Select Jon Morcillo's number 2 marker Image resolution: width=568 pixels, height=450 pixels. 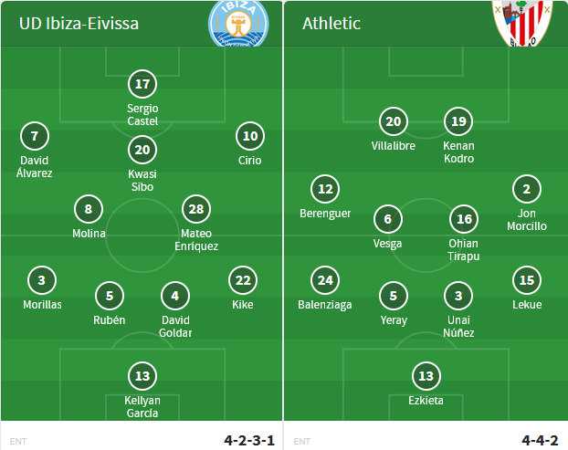pos(527,190)
